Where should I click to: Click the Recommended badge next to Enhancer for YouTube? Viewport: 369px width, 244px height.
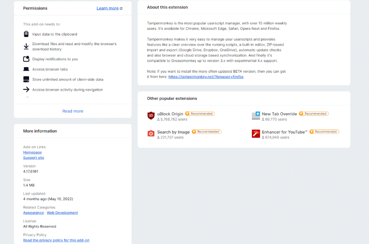(324, 132)
